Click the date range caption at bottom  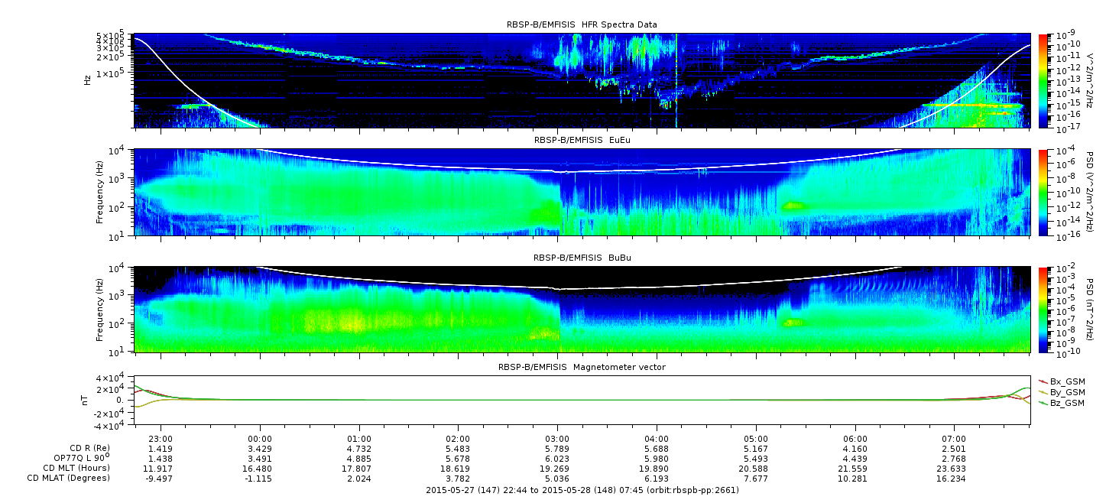tap(582, 490)
